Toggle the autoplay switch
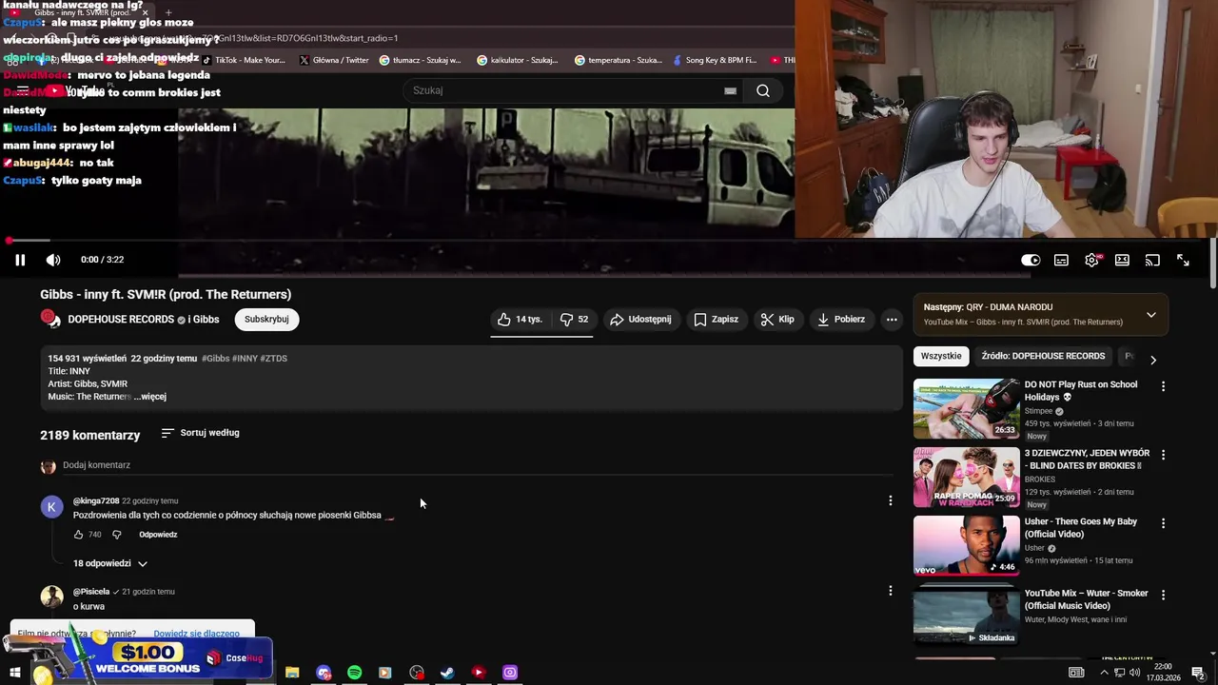The image size is (1218, 685). pyautogui.click(x=1031, y=260)
